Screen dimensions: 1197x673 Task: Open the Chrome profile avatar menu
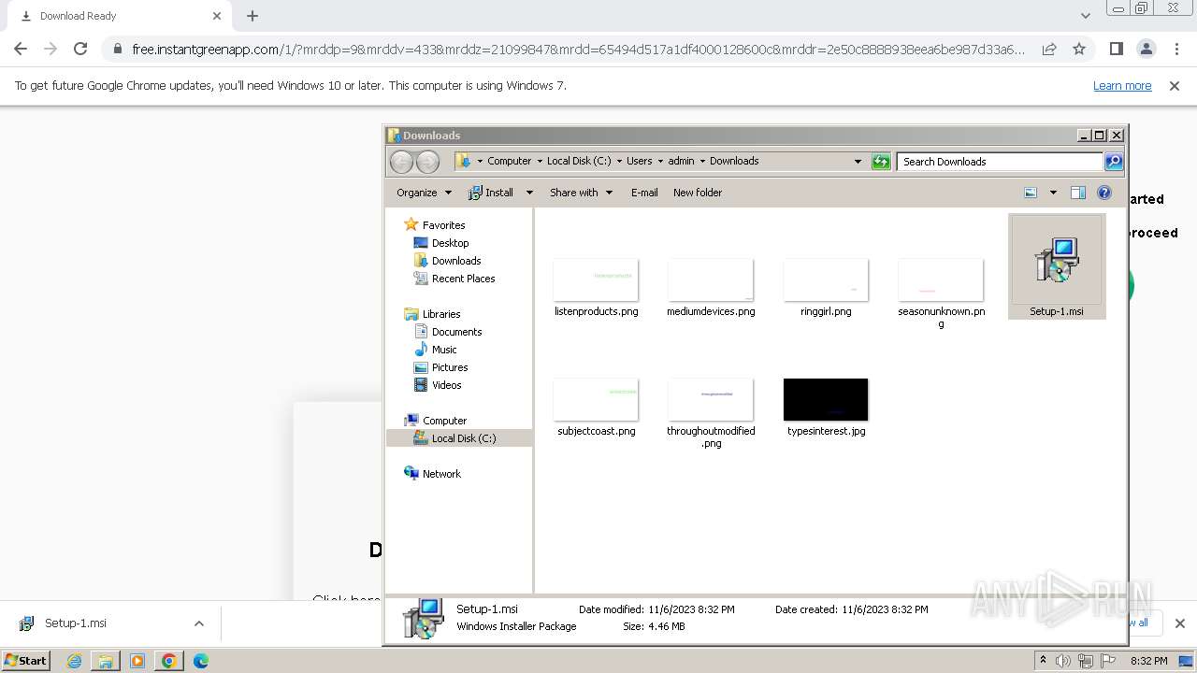click(x=1147, y=49)
